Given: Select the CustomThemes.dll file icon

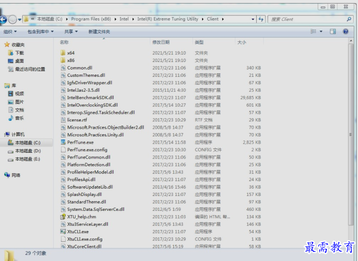Looking at the screenshot, I should click(x=63, y=75).
